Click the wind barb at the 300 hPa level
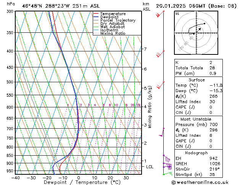This screenshot has width=240, height=185. [x=160, y=14]
